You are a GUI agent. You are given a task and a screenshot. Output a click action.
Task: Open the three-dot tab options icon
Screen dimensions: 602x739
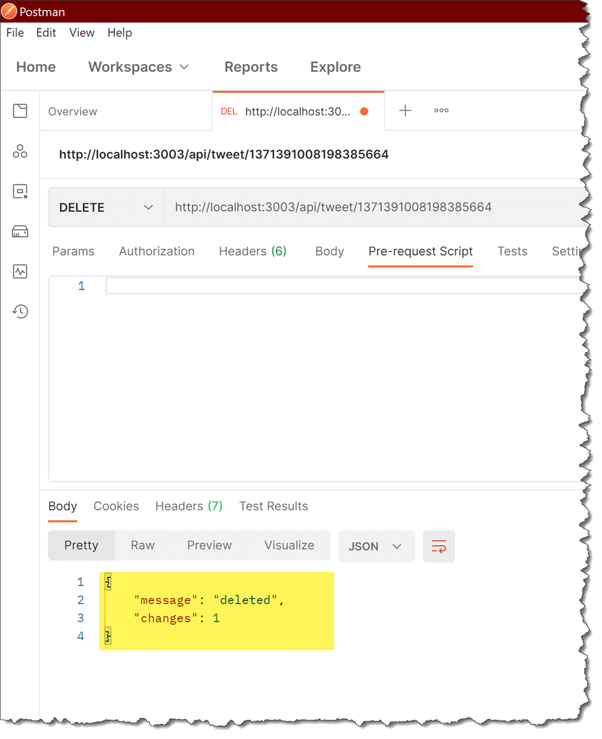coord(441,111)
